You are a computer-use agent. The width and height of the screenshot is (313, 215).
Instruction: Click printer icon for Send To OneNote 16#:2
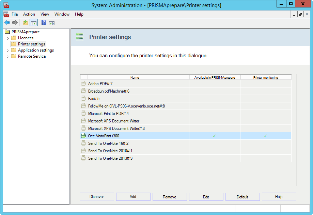83,143
